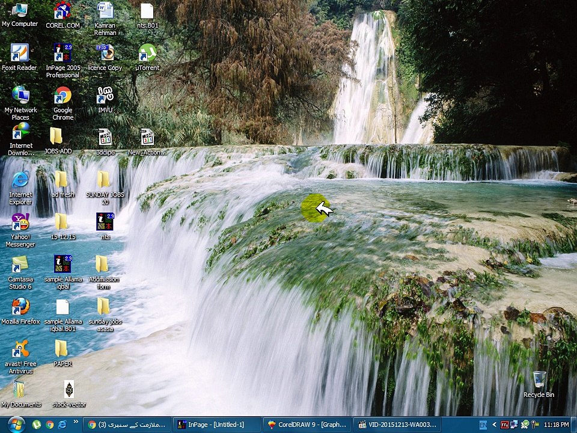Screen dimensions: 577x433
Task: Select the Kamran Rehman Word document
Action: [x=105, y=19]
